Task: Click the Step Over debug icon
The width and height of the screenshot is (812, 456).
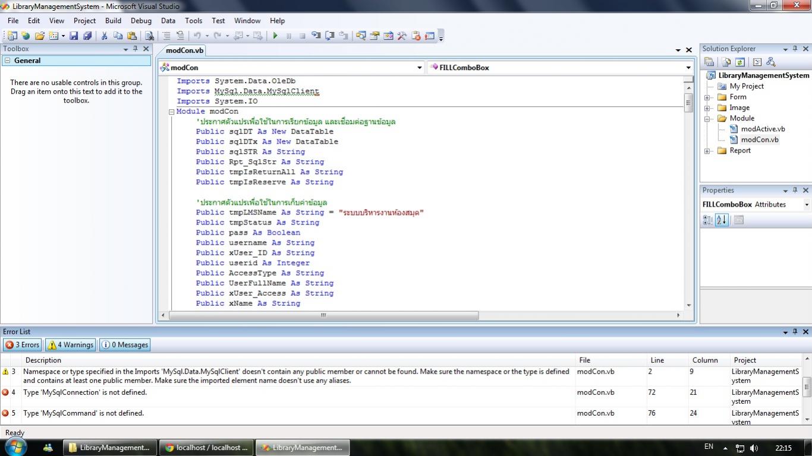Action: click(330, 36)
